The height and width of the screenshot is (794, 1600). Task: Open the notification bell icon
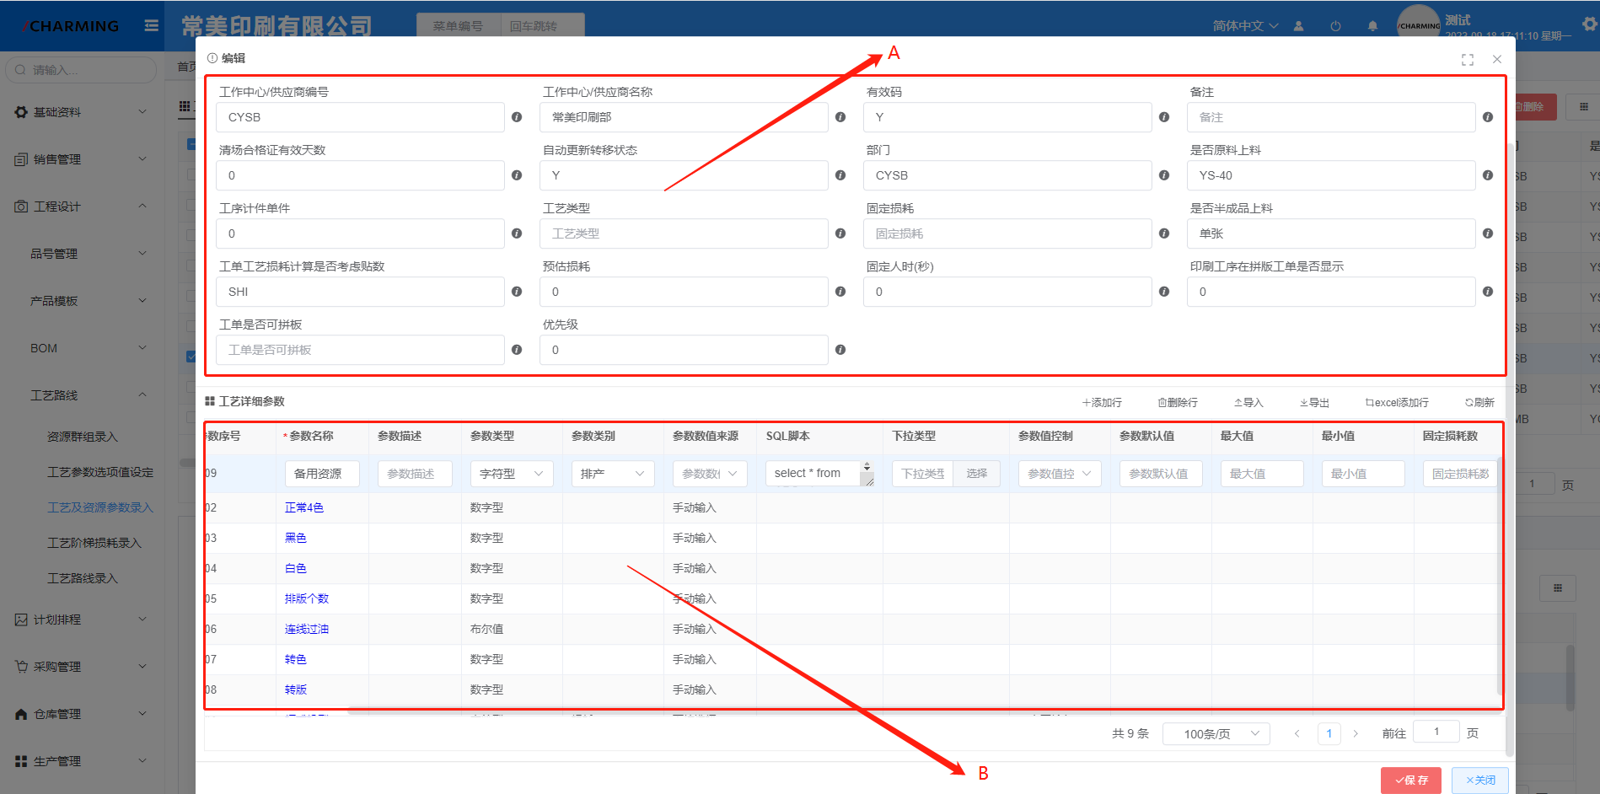coord(1372,26)
